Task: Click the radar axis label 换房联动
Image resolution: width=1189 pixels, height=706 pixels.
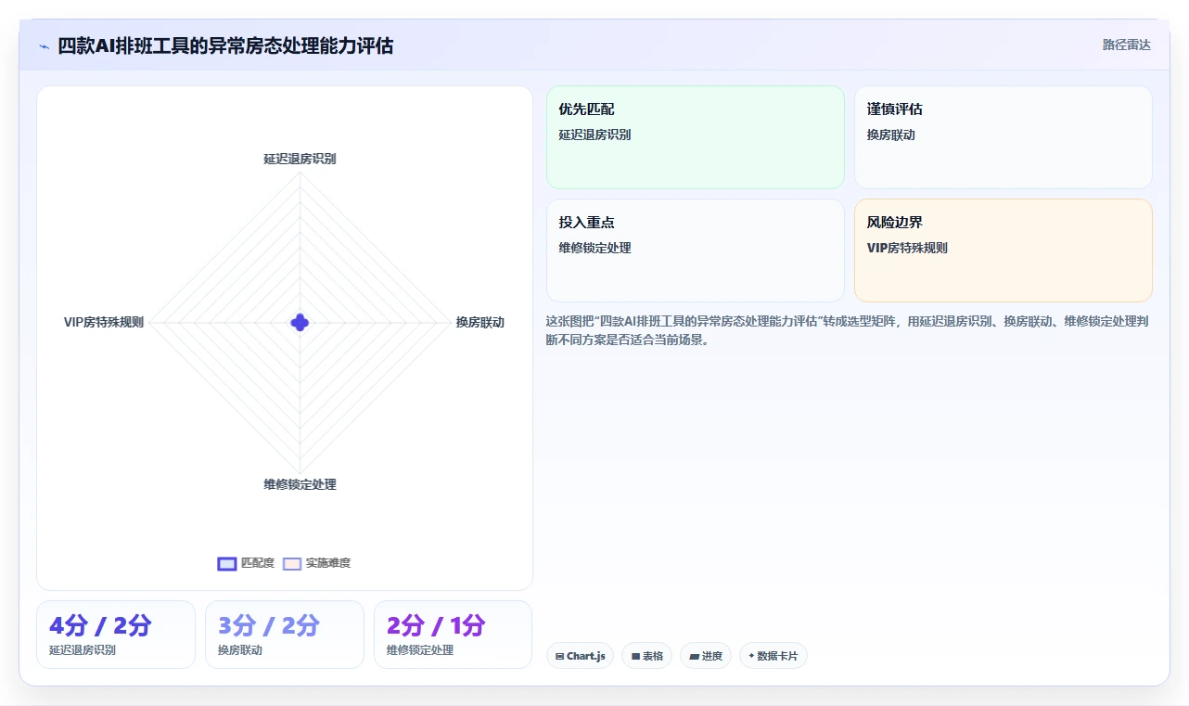Action: coord(479,322)
